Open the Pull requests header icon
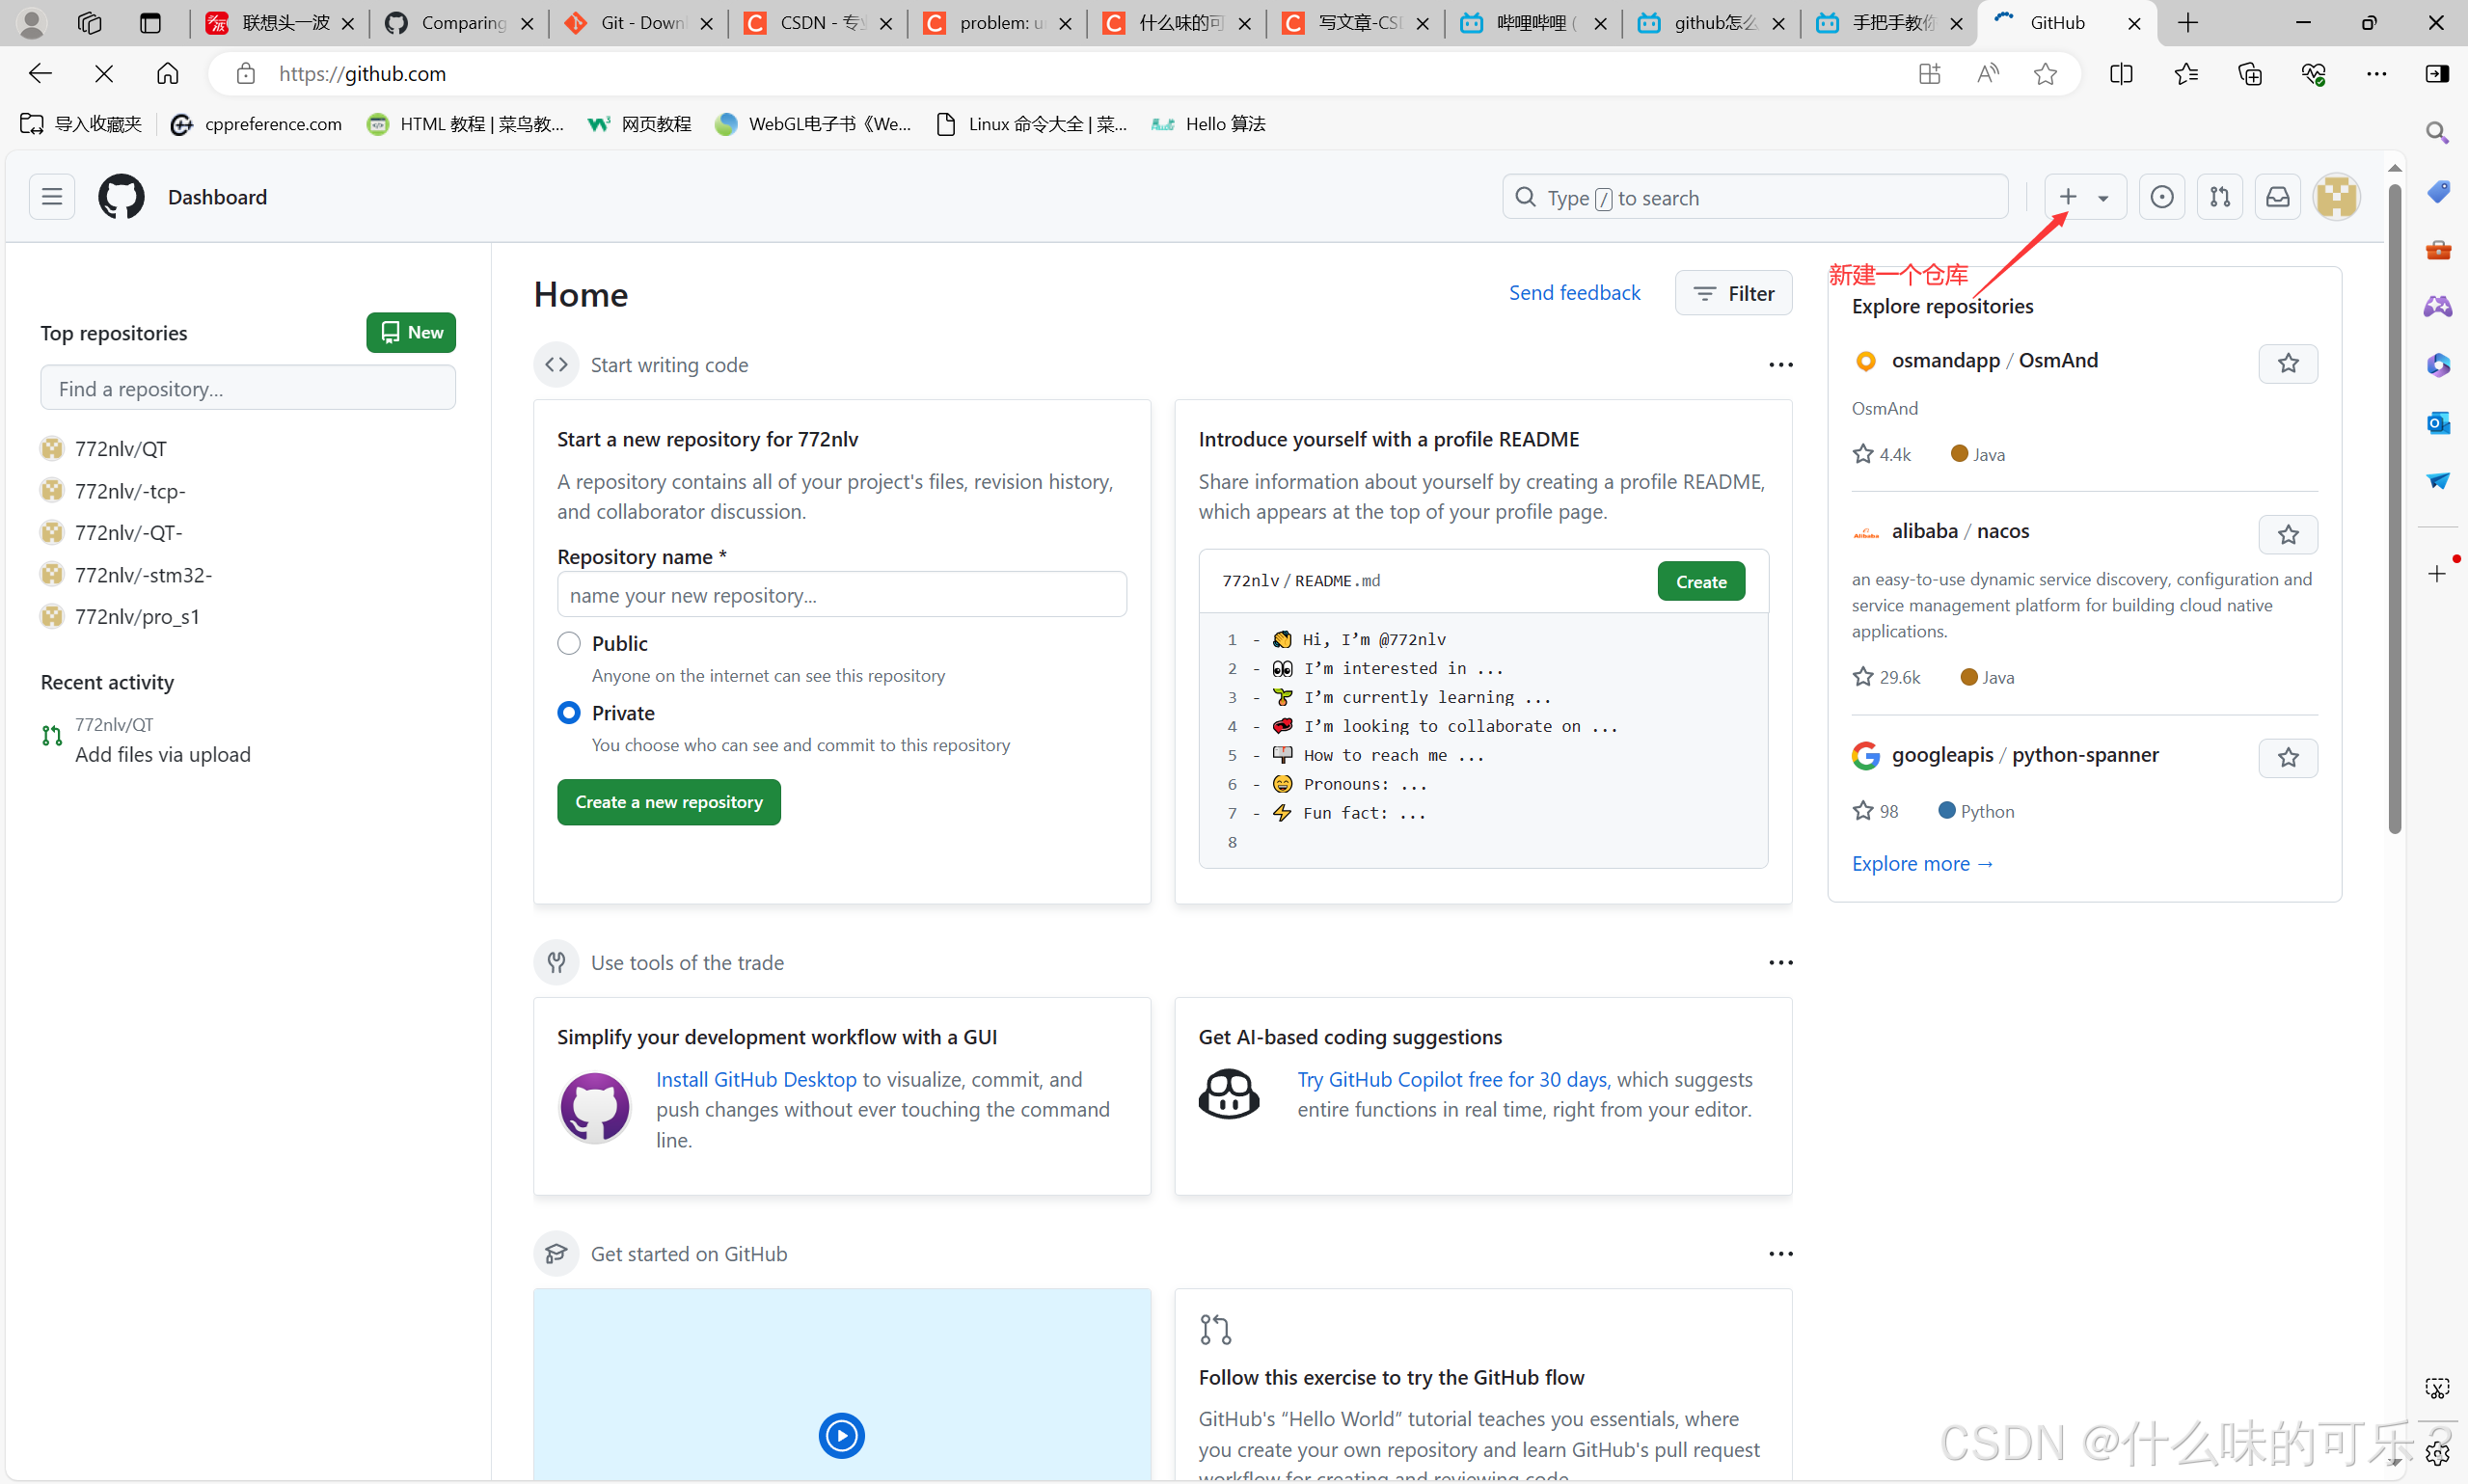The width and height of the screenshot is (2468, 1484). 2219,197
